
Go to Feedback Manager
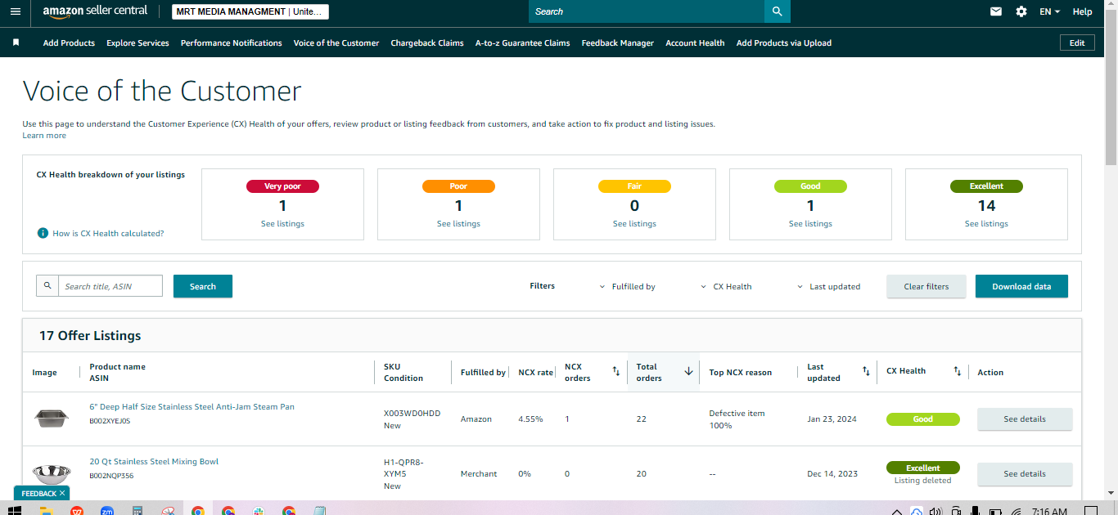pyautogui.click(x=618, y=43)
